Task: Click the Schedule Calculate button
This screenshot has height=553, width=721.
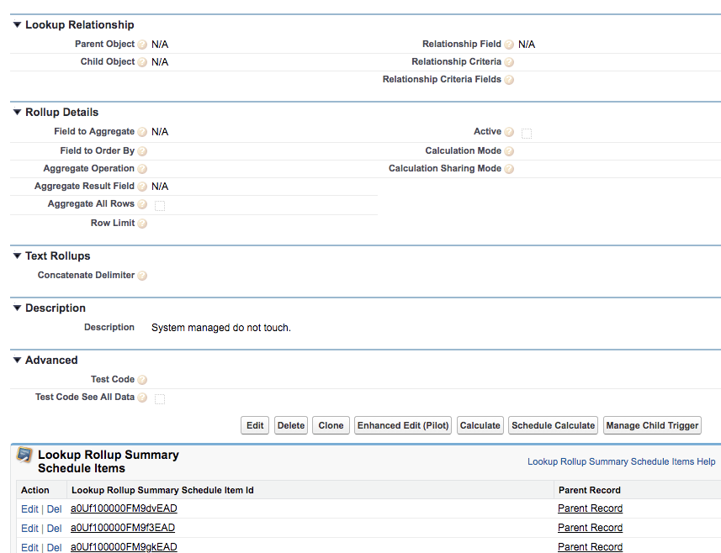Action: pos(553,425)
